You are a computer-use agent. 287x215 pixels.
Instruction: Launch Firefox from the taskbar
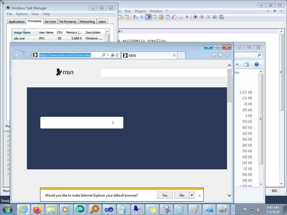click(37, 209)
